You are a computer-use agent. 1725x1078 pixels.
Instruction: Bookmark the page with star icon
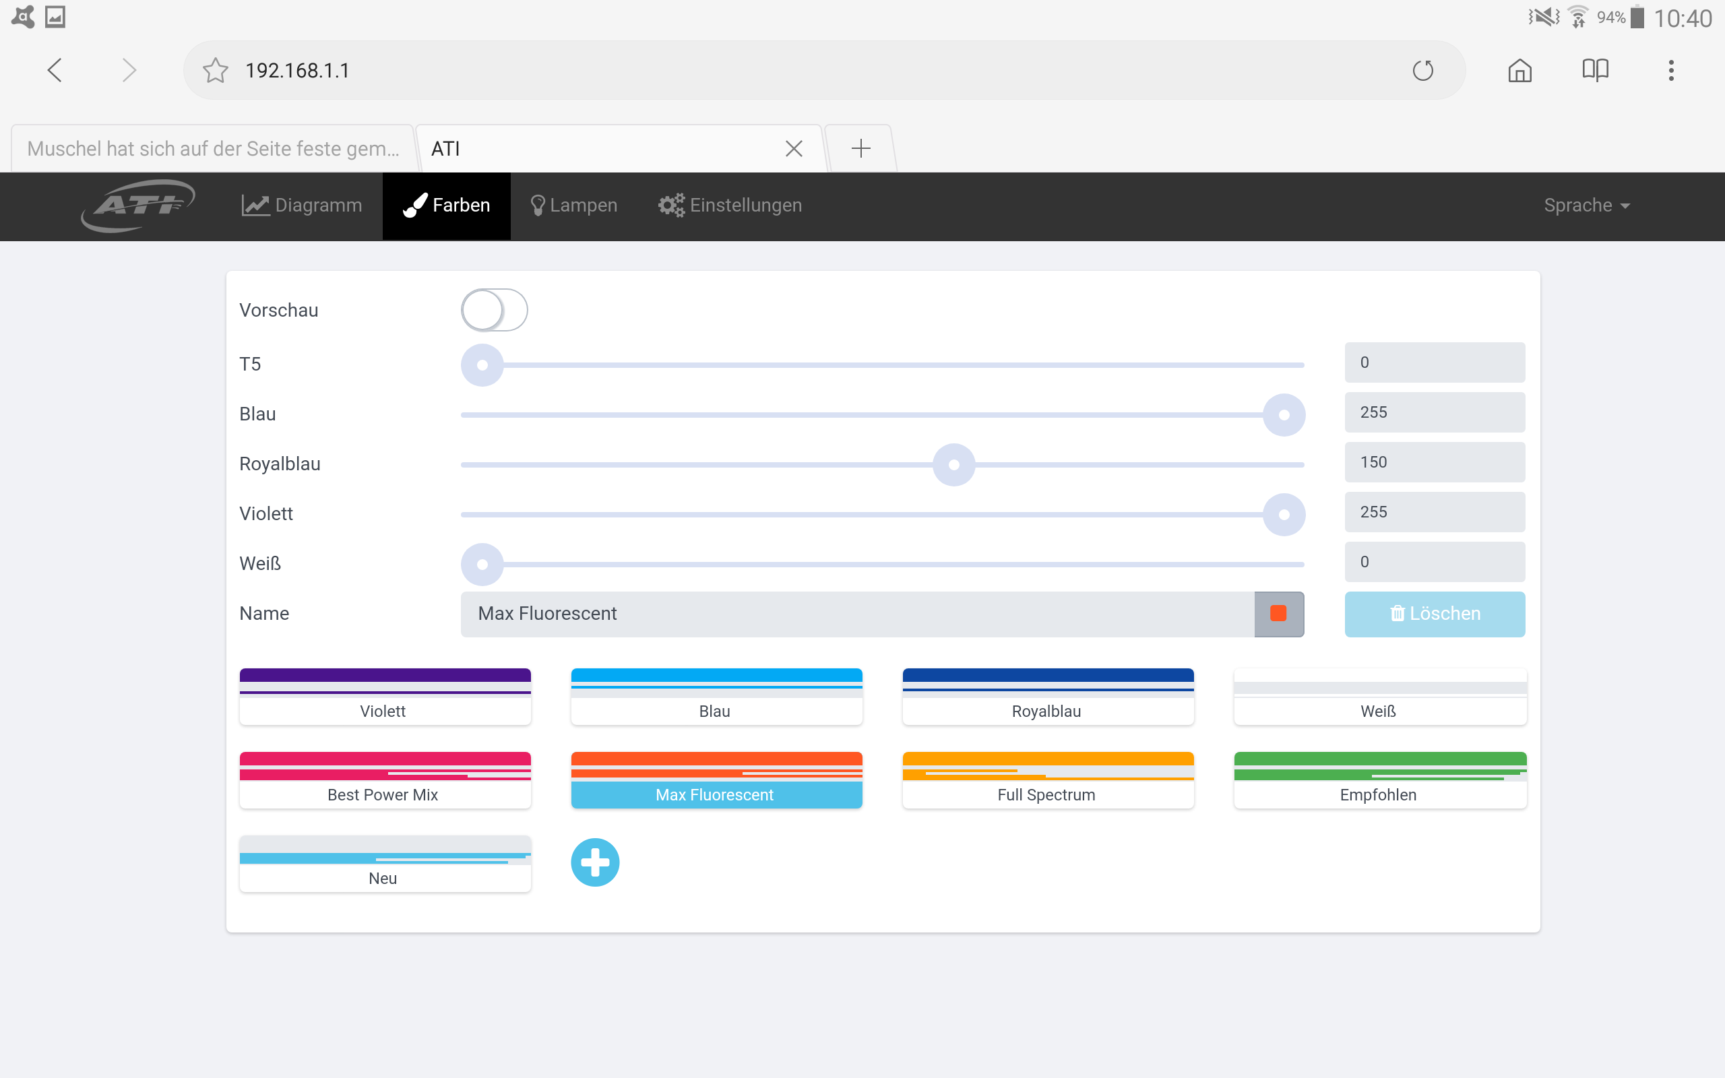point(215,71)
